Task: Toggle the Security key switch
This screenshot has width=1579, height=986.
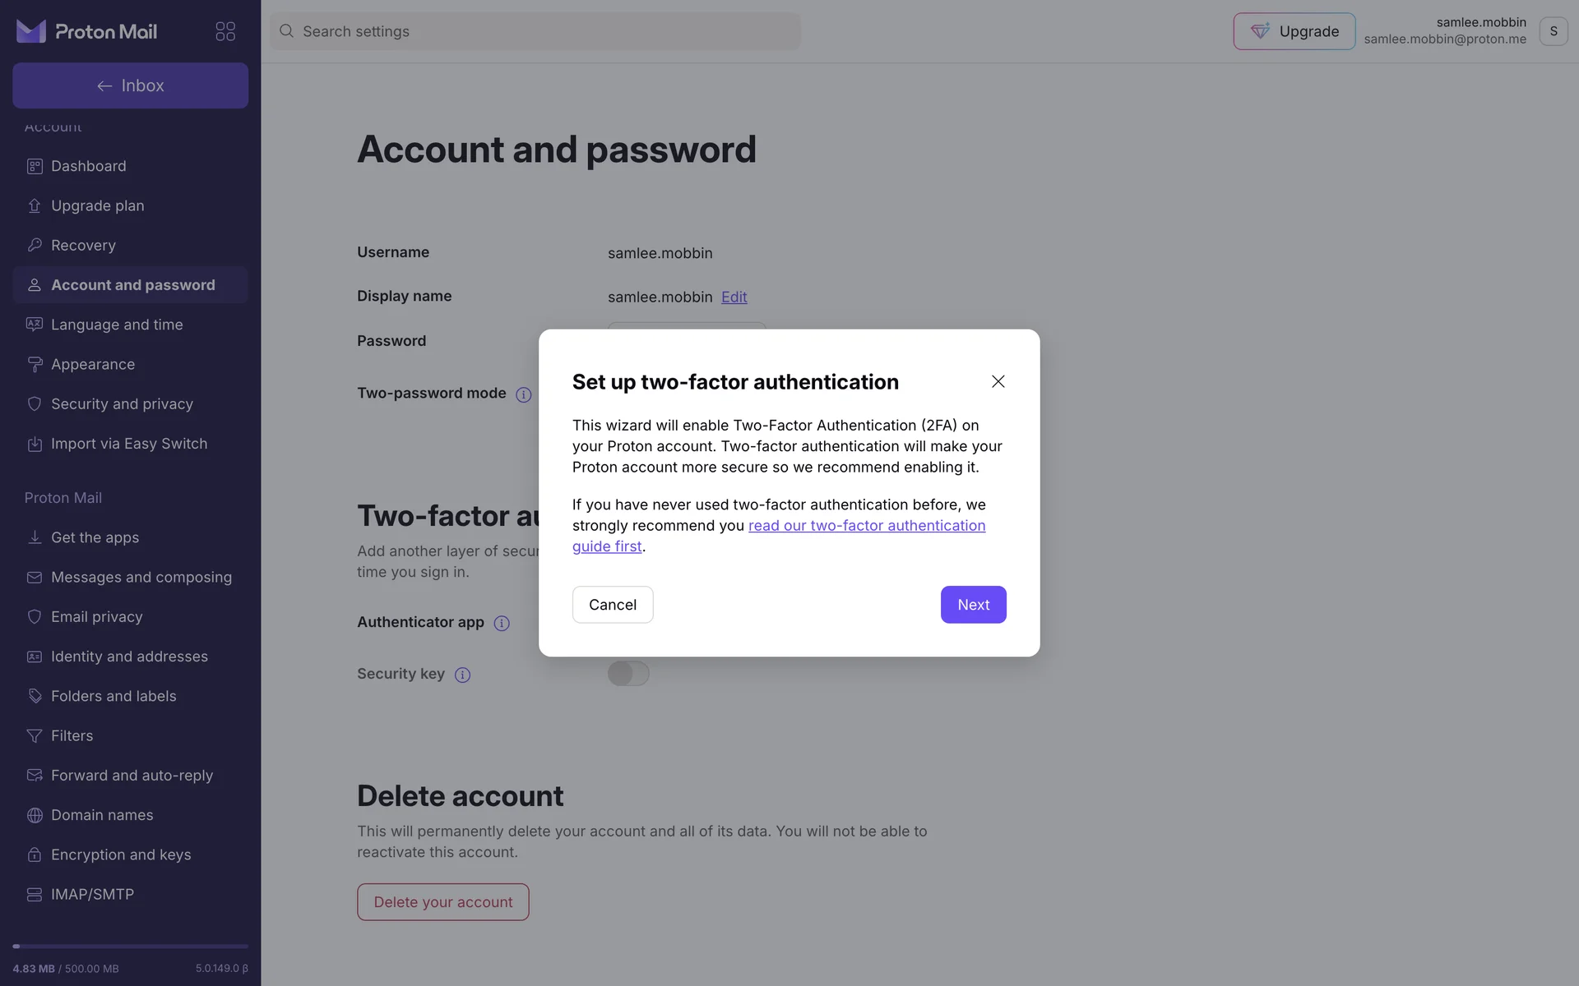Action: (628, 674)
